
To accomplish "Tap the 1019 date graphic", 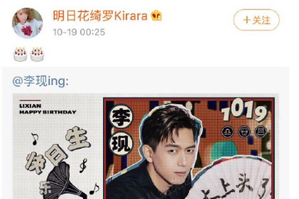I will (245, 109).
